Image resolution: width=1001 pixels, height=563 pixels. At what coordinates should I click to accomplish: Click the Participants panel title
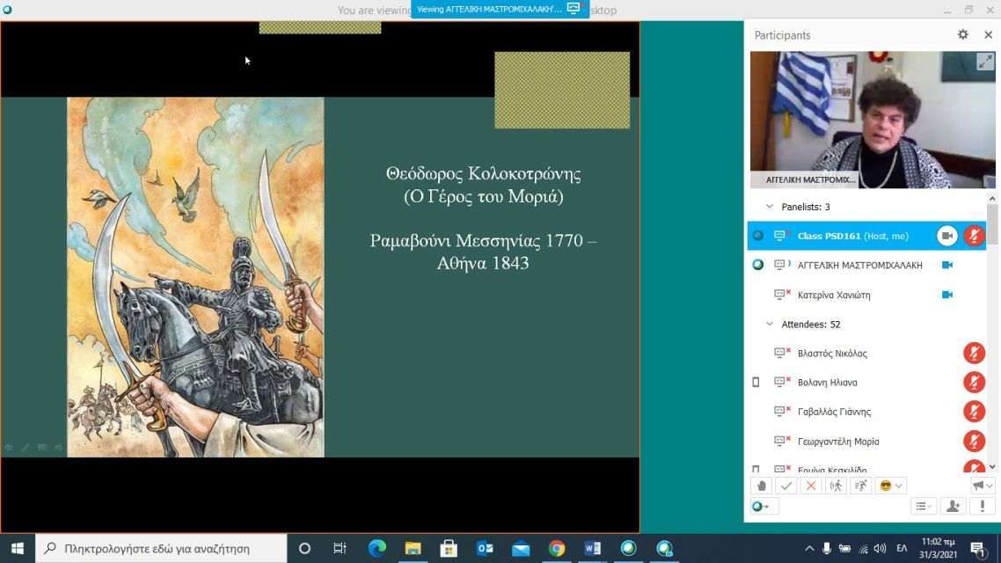pos(782,35)
